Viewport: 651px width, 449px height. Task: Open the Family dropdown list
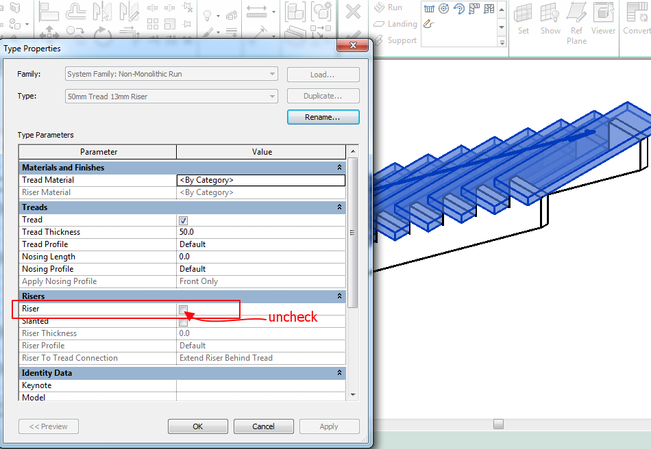click(x=271, y=74)
